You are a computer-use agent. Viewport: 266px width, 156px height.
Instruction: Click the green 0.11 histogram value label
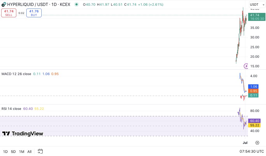[x=253, y=95]
